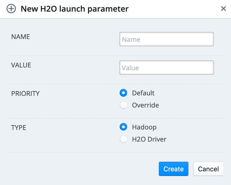Click empty header space right of the title
Image resolution: width=231 pixels, height=185 pixels.
pyautogui.click(x=174, y=9)
